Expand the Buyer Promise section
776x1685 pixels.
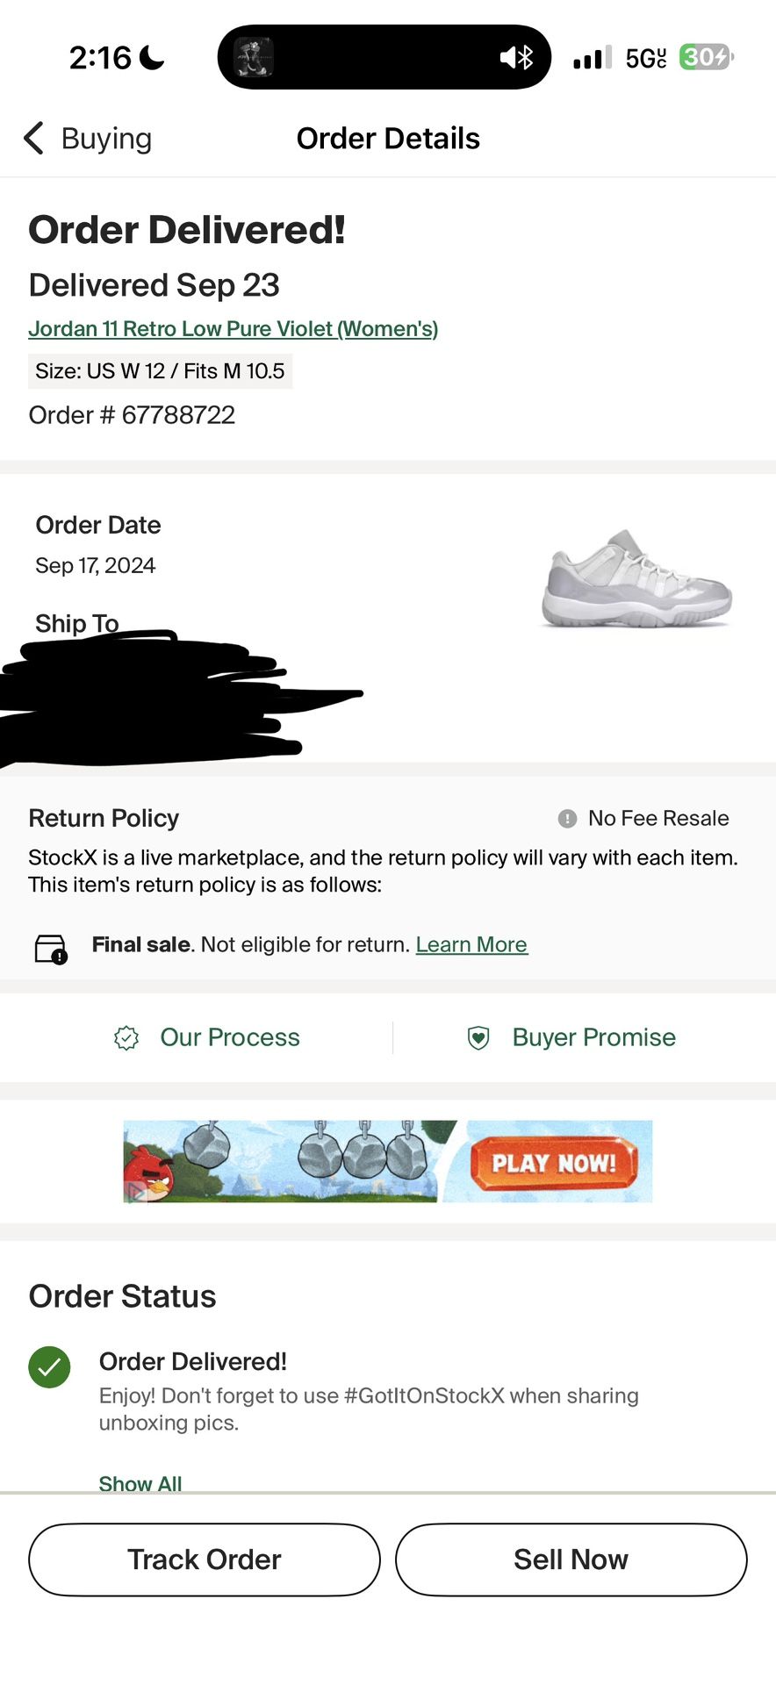click(593, 1037)
